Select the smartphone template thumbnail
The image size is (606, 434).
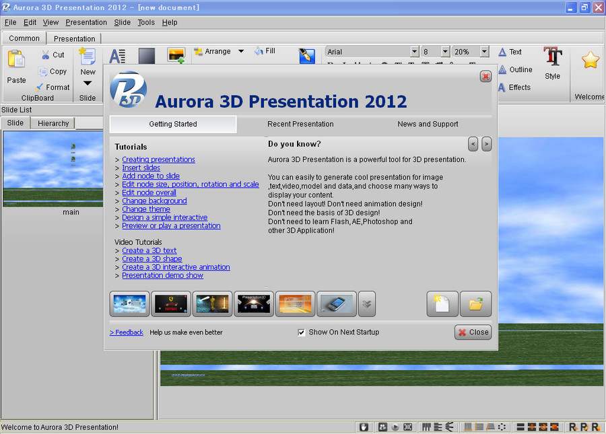(x=336, y=304)
